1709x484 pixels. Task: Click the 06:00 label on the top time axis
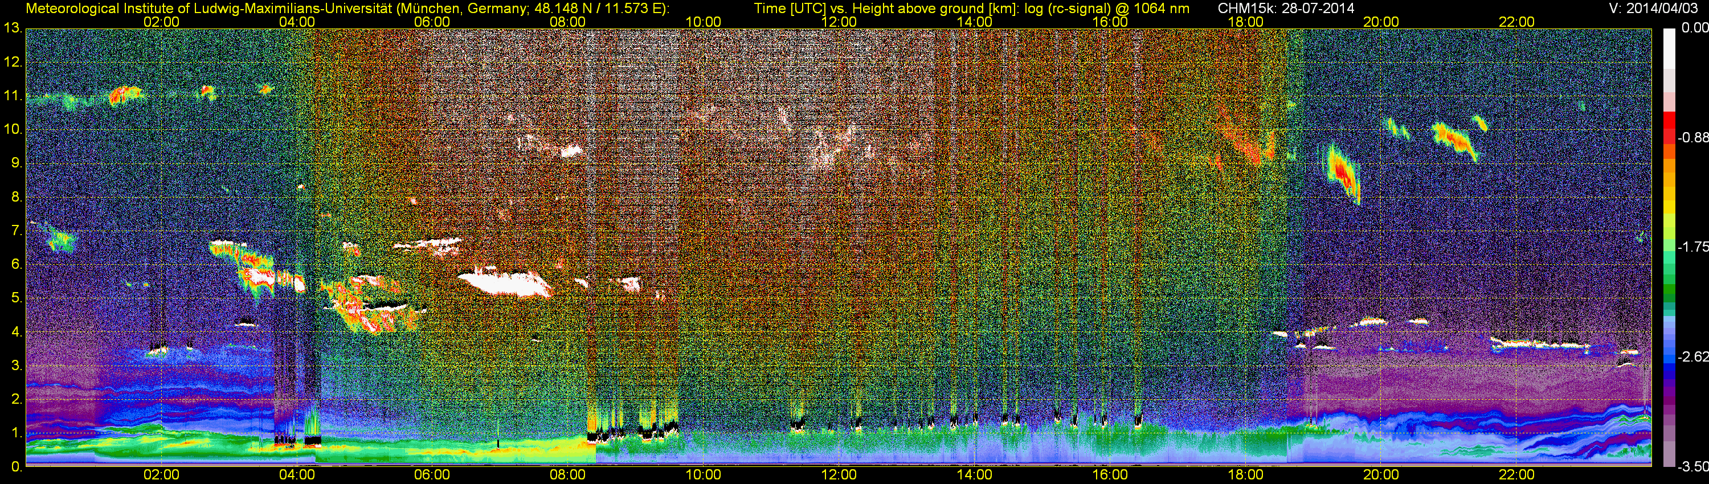pos(432,22)
